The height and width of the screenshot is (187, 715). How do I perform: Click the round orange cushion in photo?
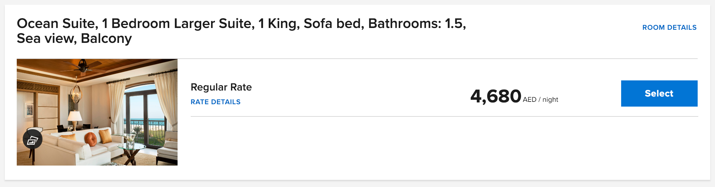(x=90, y=139)
